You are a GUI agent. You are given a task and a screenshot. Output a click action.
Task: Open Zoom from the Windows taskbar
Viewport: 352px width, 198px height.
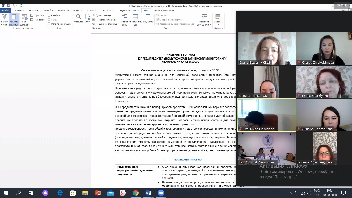(161, 193)
